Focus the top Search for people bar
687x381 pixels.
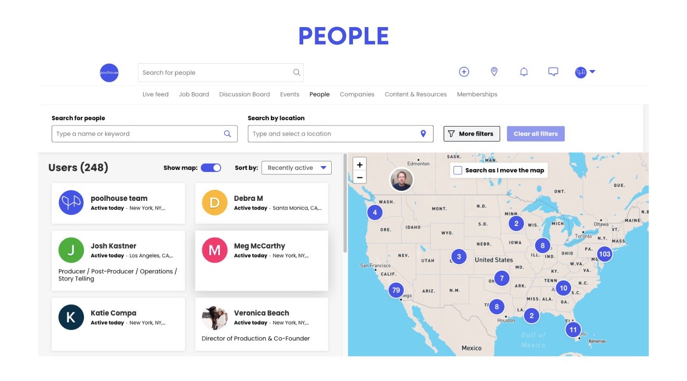[x=221, y=72]
